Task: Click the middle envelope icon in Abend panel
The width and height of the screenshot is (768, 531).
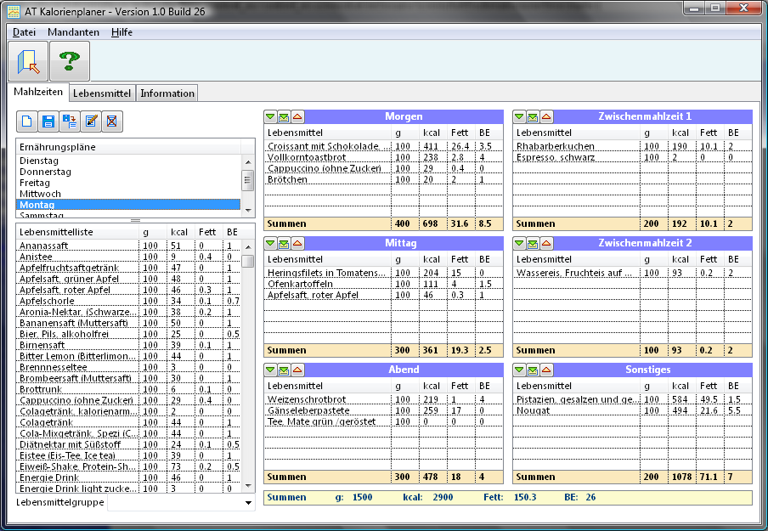Action: click(x=284, y=370)
